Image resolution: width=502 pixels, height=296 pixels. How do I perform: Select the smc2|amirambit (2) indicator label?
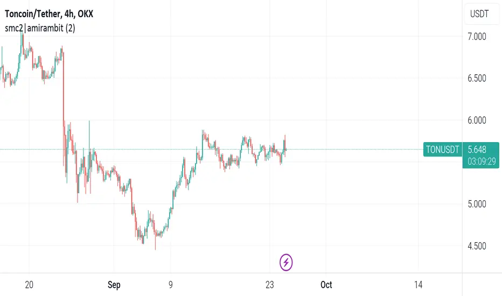40,28
